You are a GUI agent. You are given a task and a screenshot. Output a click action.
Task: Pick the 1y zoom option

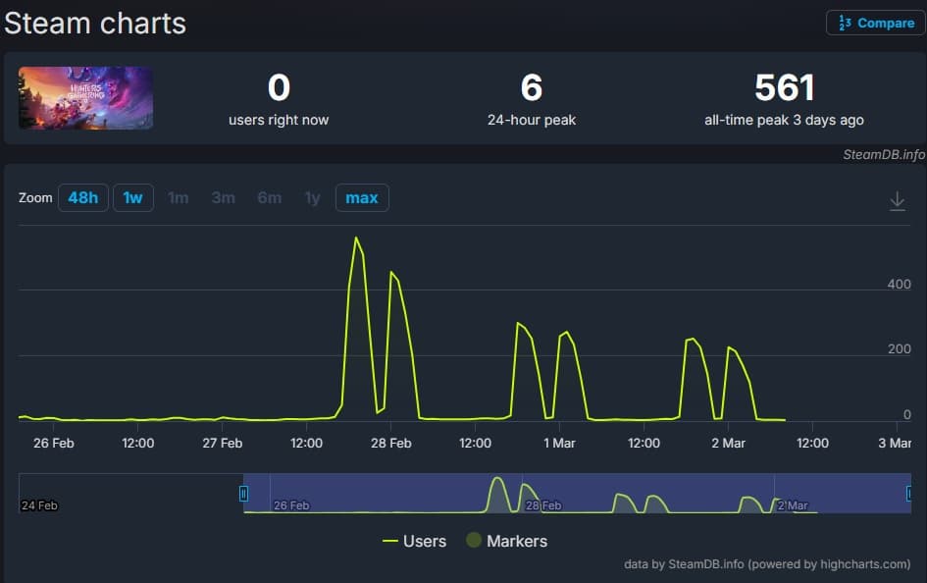pyautogui.click(x=312, y=198)
